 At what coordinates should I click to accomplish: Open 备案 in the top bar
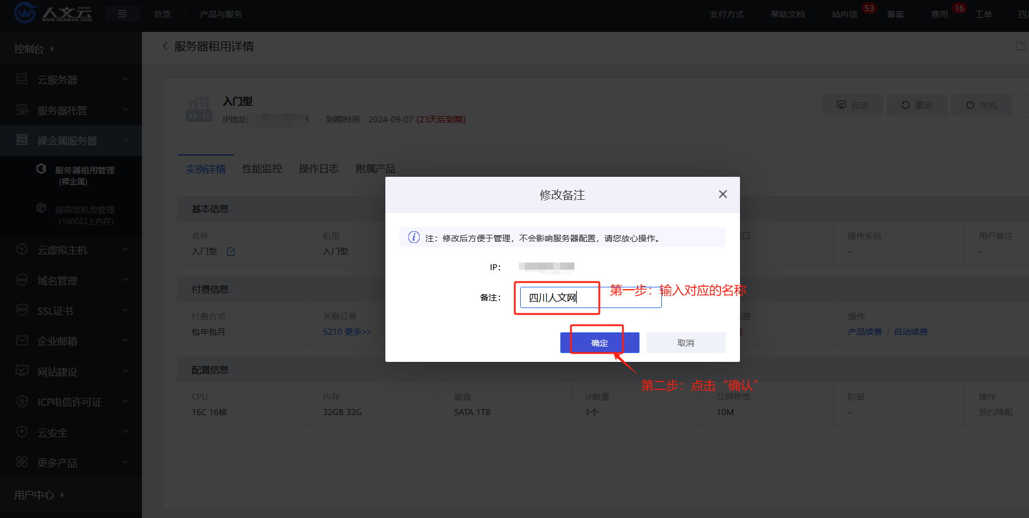pyautogui.click(x=895, y=14)
